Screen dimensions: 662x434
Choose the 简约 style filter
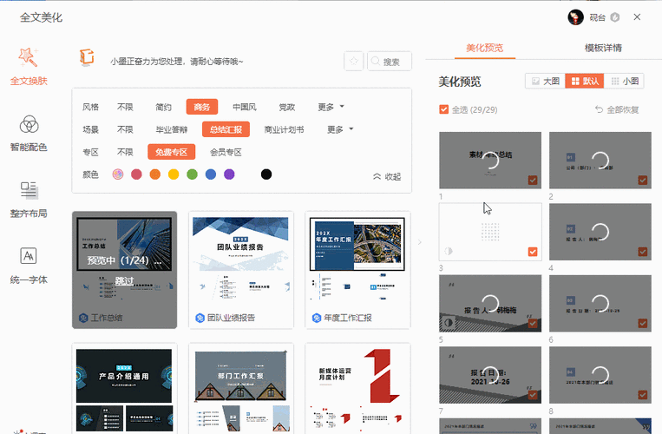click(x=163, y=107)
